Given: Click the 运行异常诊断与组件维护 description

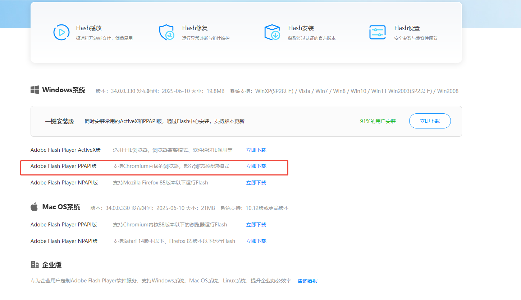Looking at the screenshot, I should pyautogui.click(x=206, y=38).
